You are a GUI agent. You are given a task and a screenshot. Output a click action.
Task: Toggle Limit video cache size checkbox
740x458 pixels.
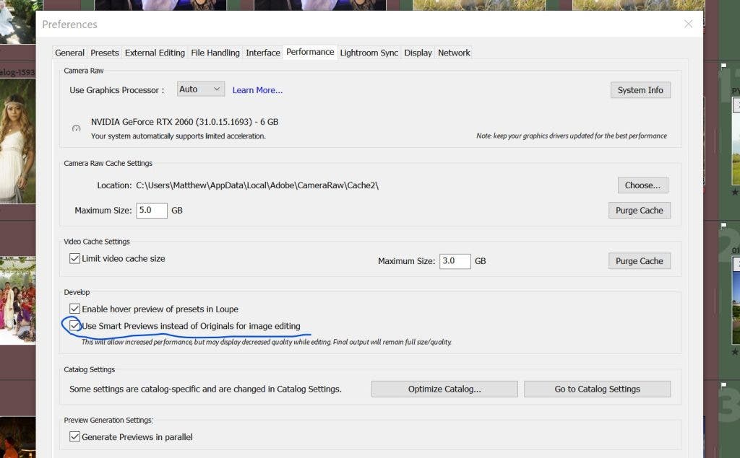pyautogui.click(x=74, y=258)
